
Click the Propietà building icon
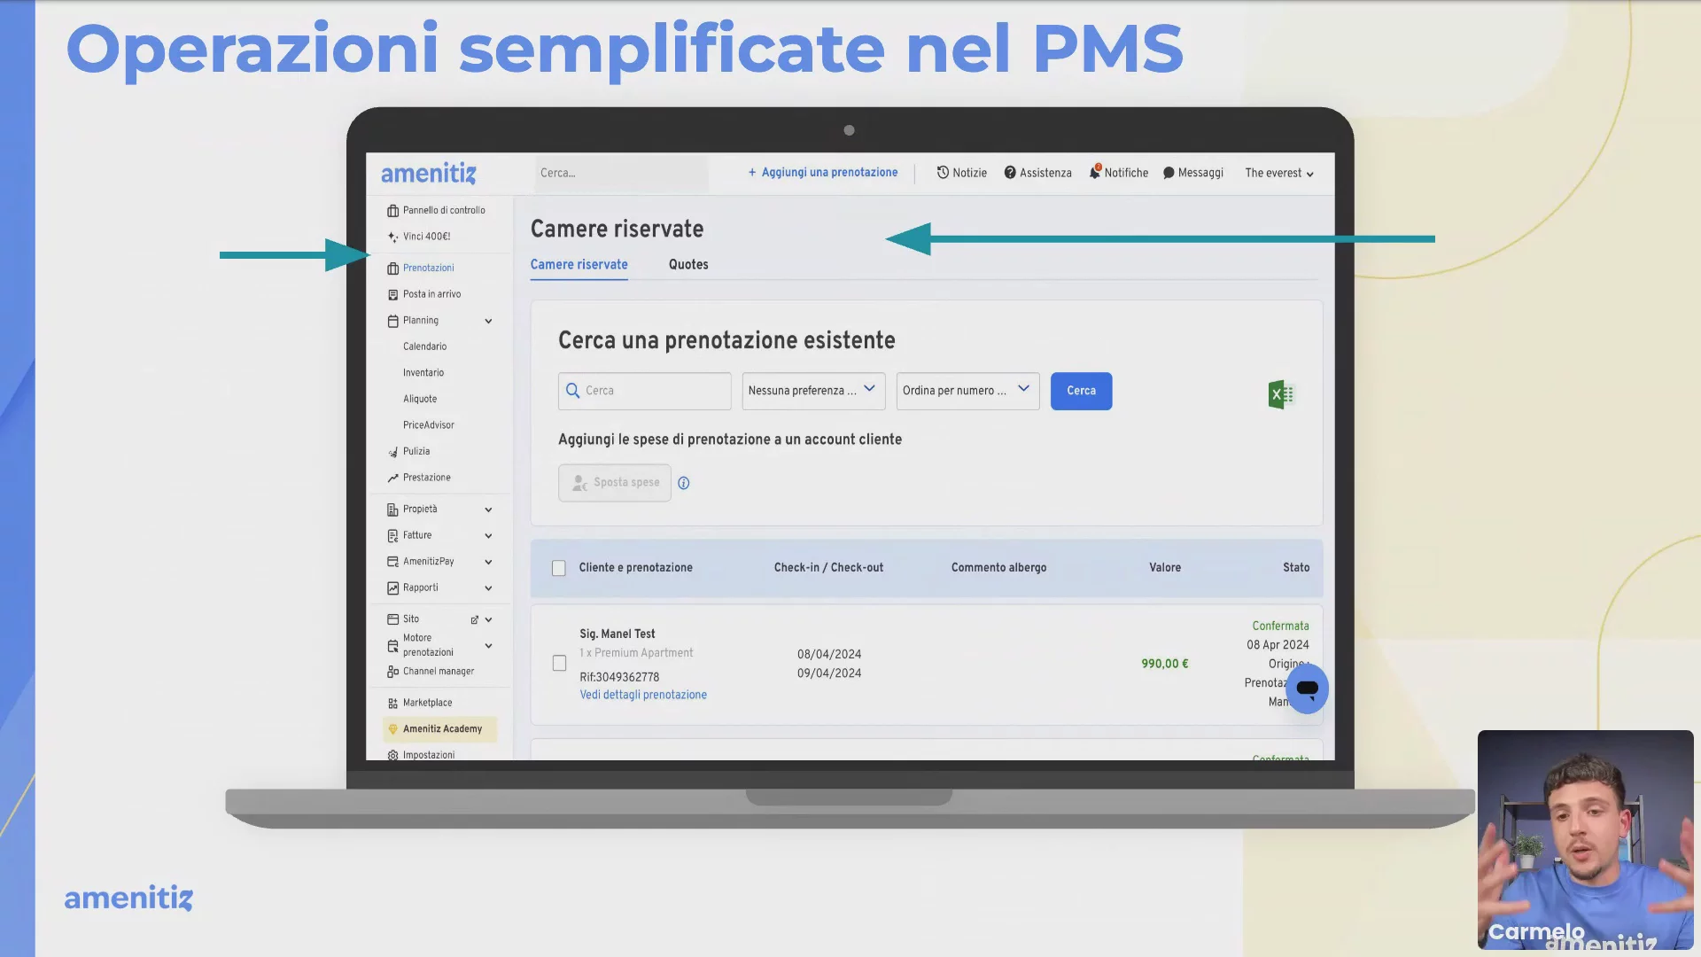[392, 510]
